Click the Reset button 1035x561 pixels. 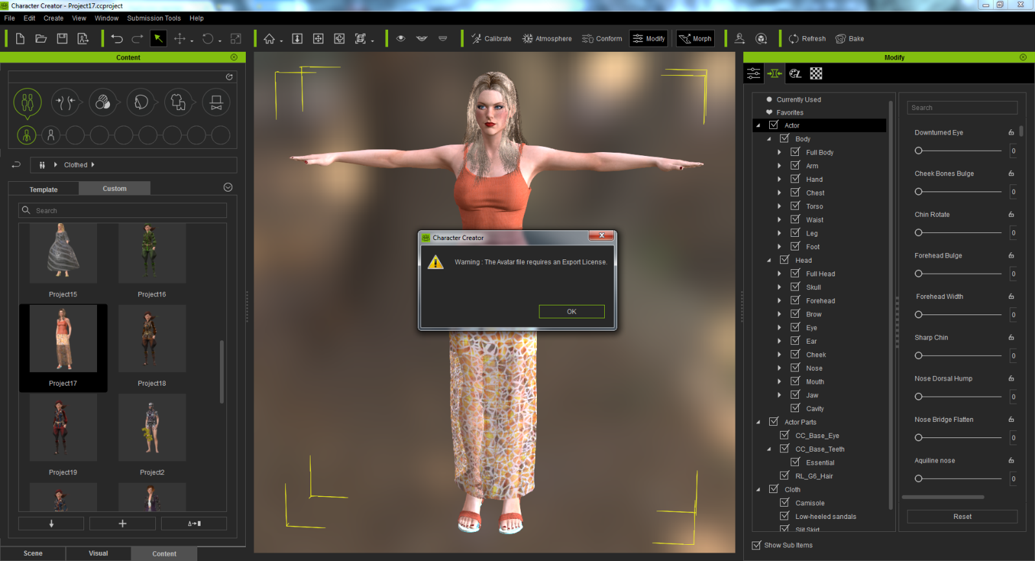coord(962,516)
